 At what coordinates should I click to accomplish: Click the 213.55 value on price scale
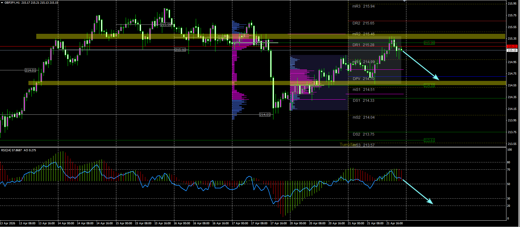coord(512,144)
